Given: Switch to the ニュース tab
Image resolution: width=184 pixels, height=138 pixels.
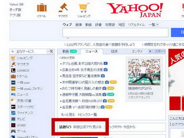Looking at the screenshot, I should [x=92, y=51].
